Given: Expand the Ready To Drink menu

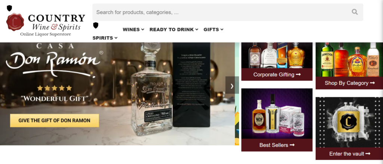Looking at the screenshot, I should (174, 29).
